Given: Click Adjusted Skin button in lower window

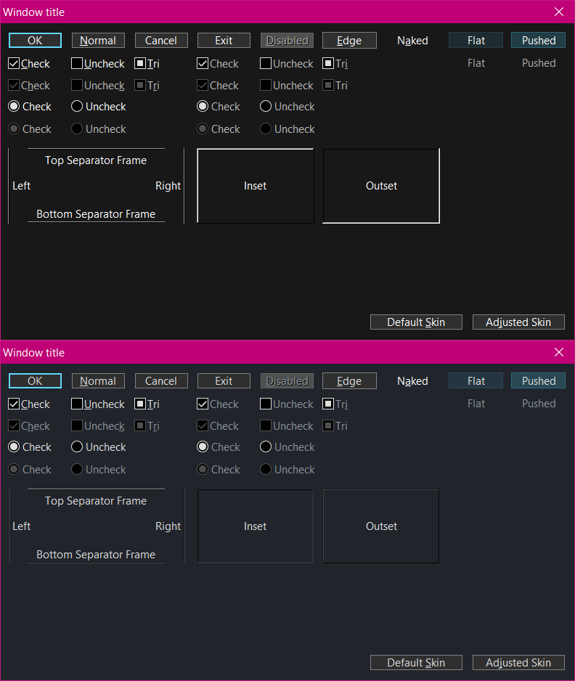Looking at the screenshot, I should point(518,663).
